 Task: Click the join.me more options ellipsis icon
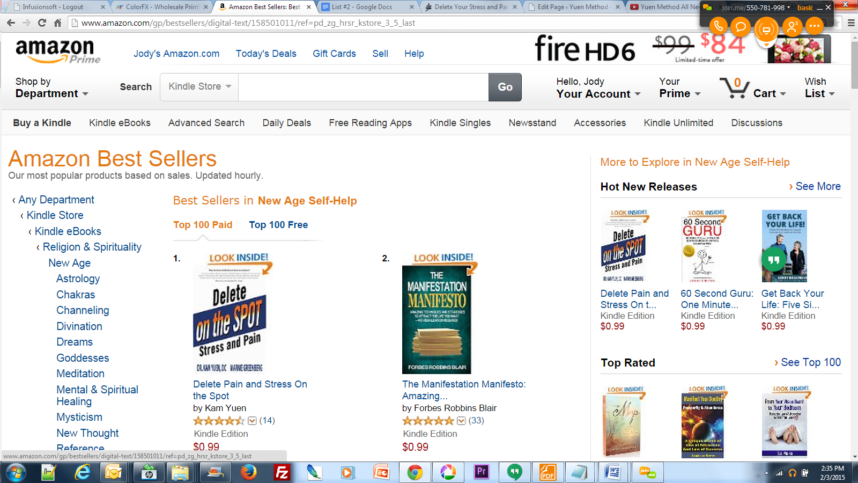(814, 26)
